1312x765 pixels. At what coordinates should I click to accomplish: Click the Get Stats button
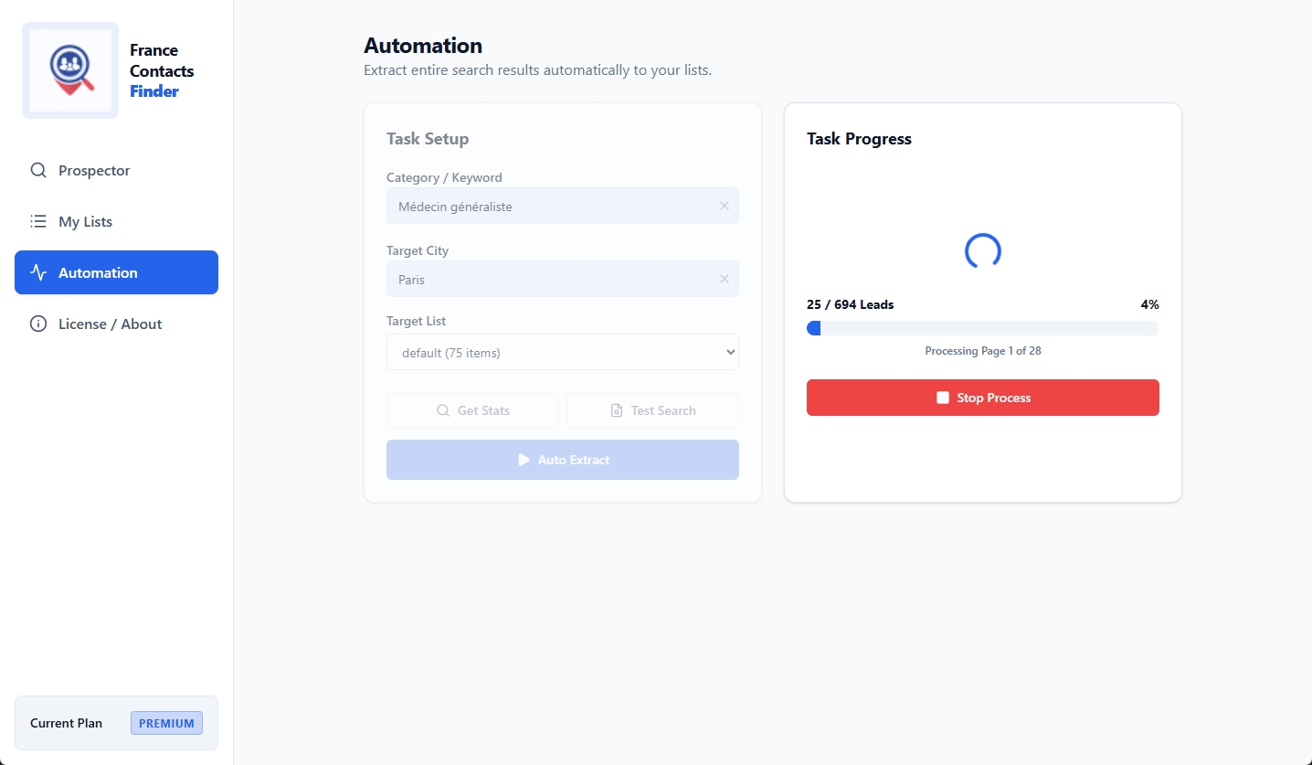[x=472, y=410]
